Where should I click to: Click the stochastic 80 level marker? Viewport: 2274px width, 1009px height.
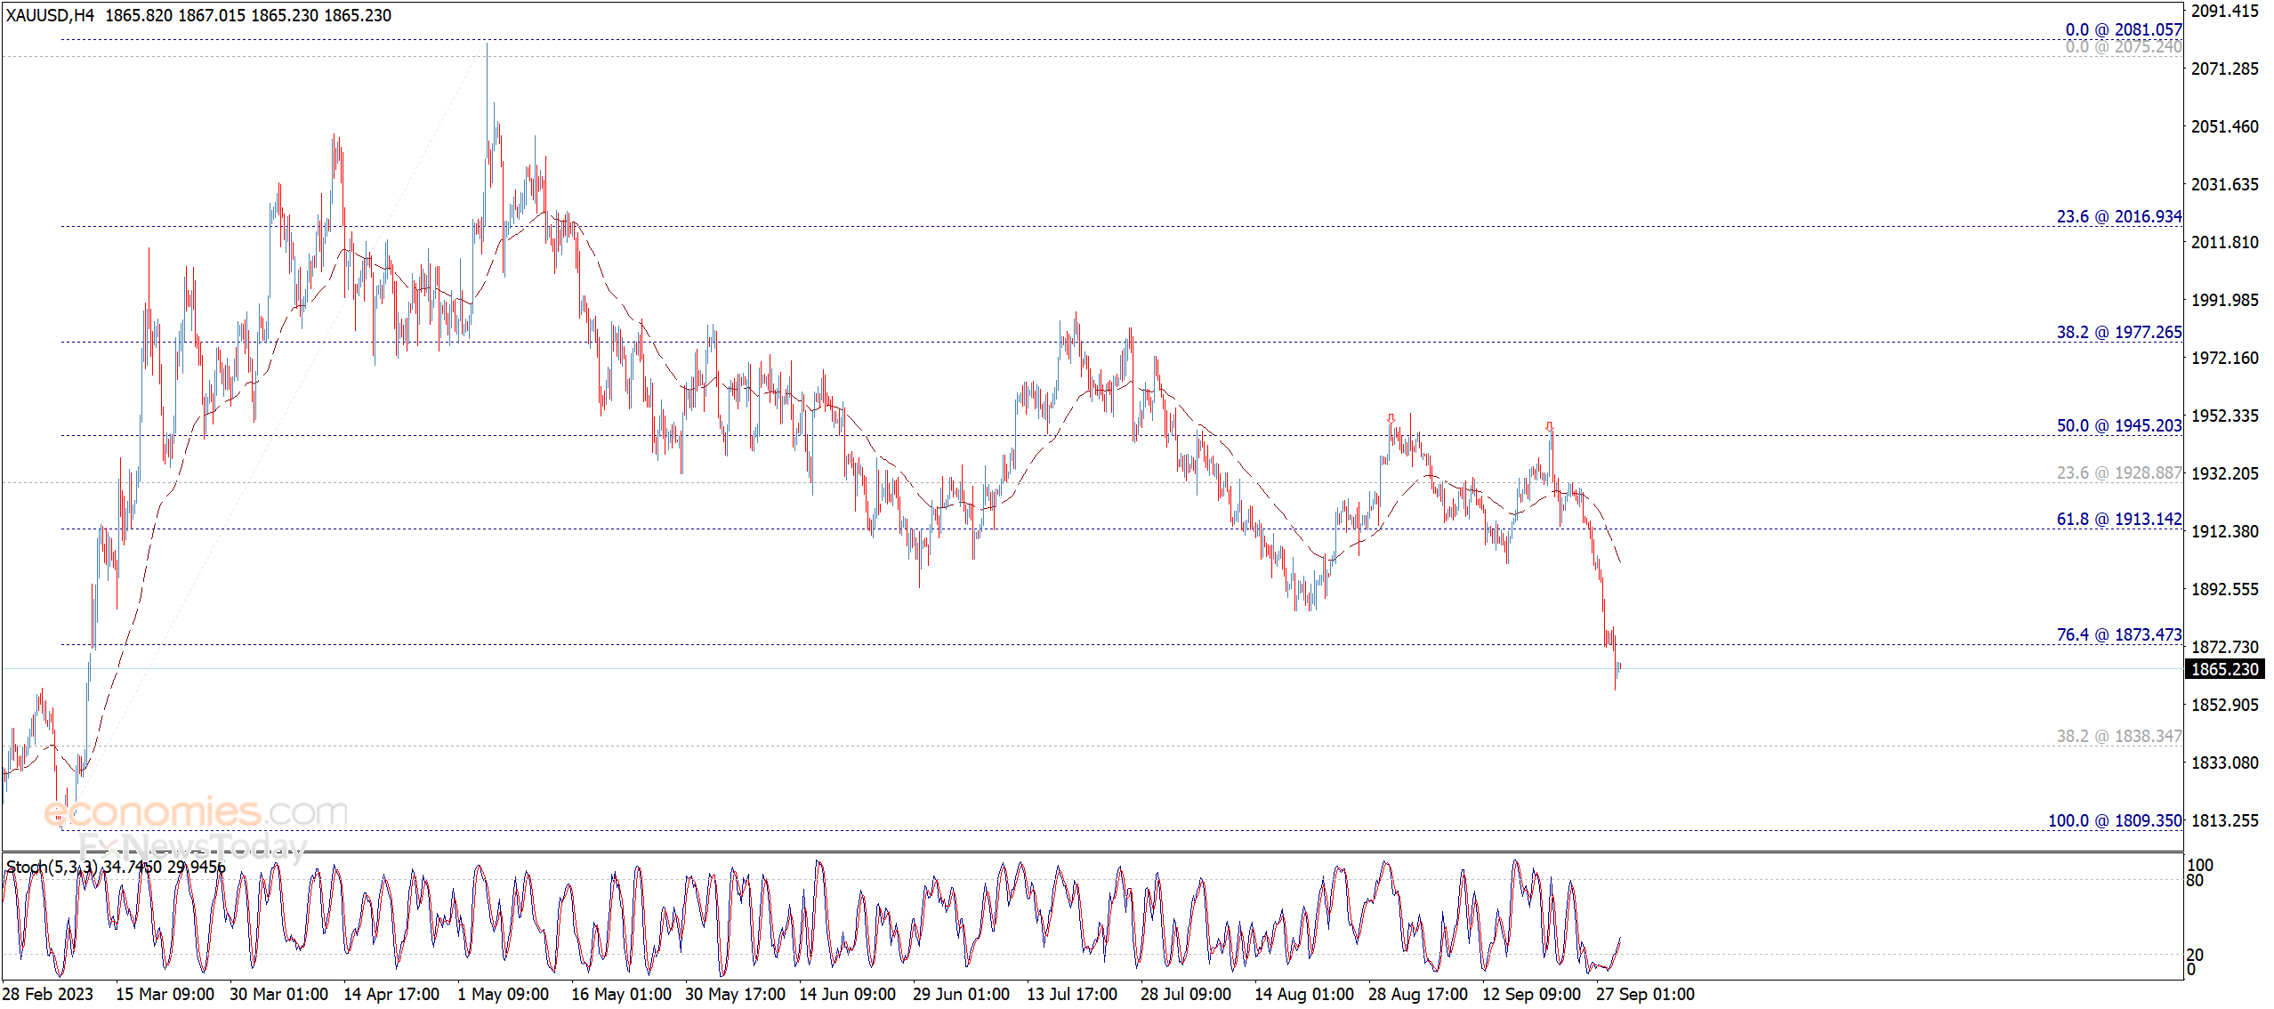pyautogui.click(x=2195, y=880)
